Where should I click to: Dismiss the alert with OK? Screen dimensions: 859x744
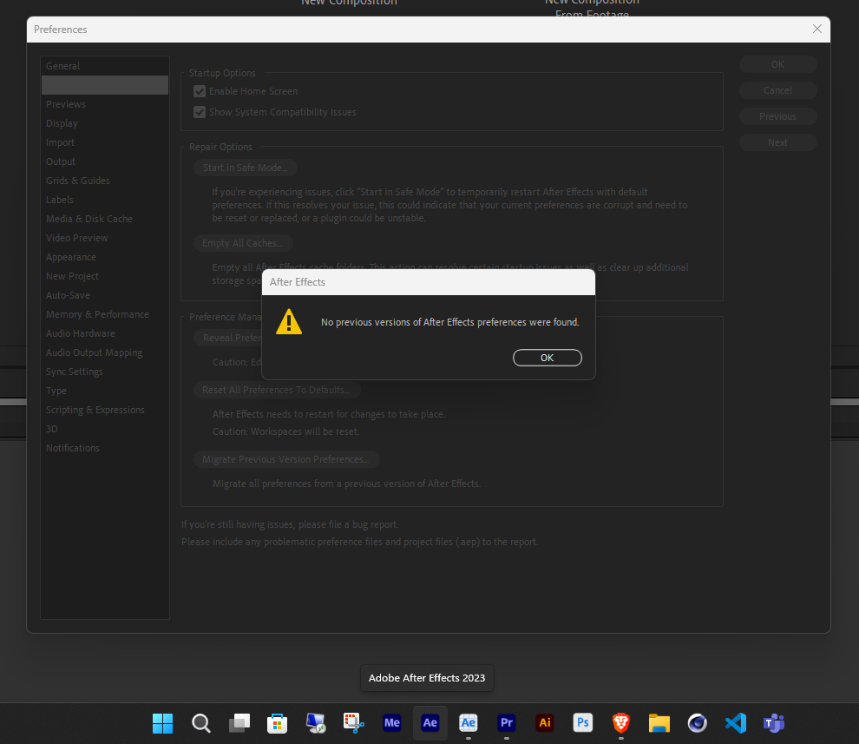click(548, 357)
